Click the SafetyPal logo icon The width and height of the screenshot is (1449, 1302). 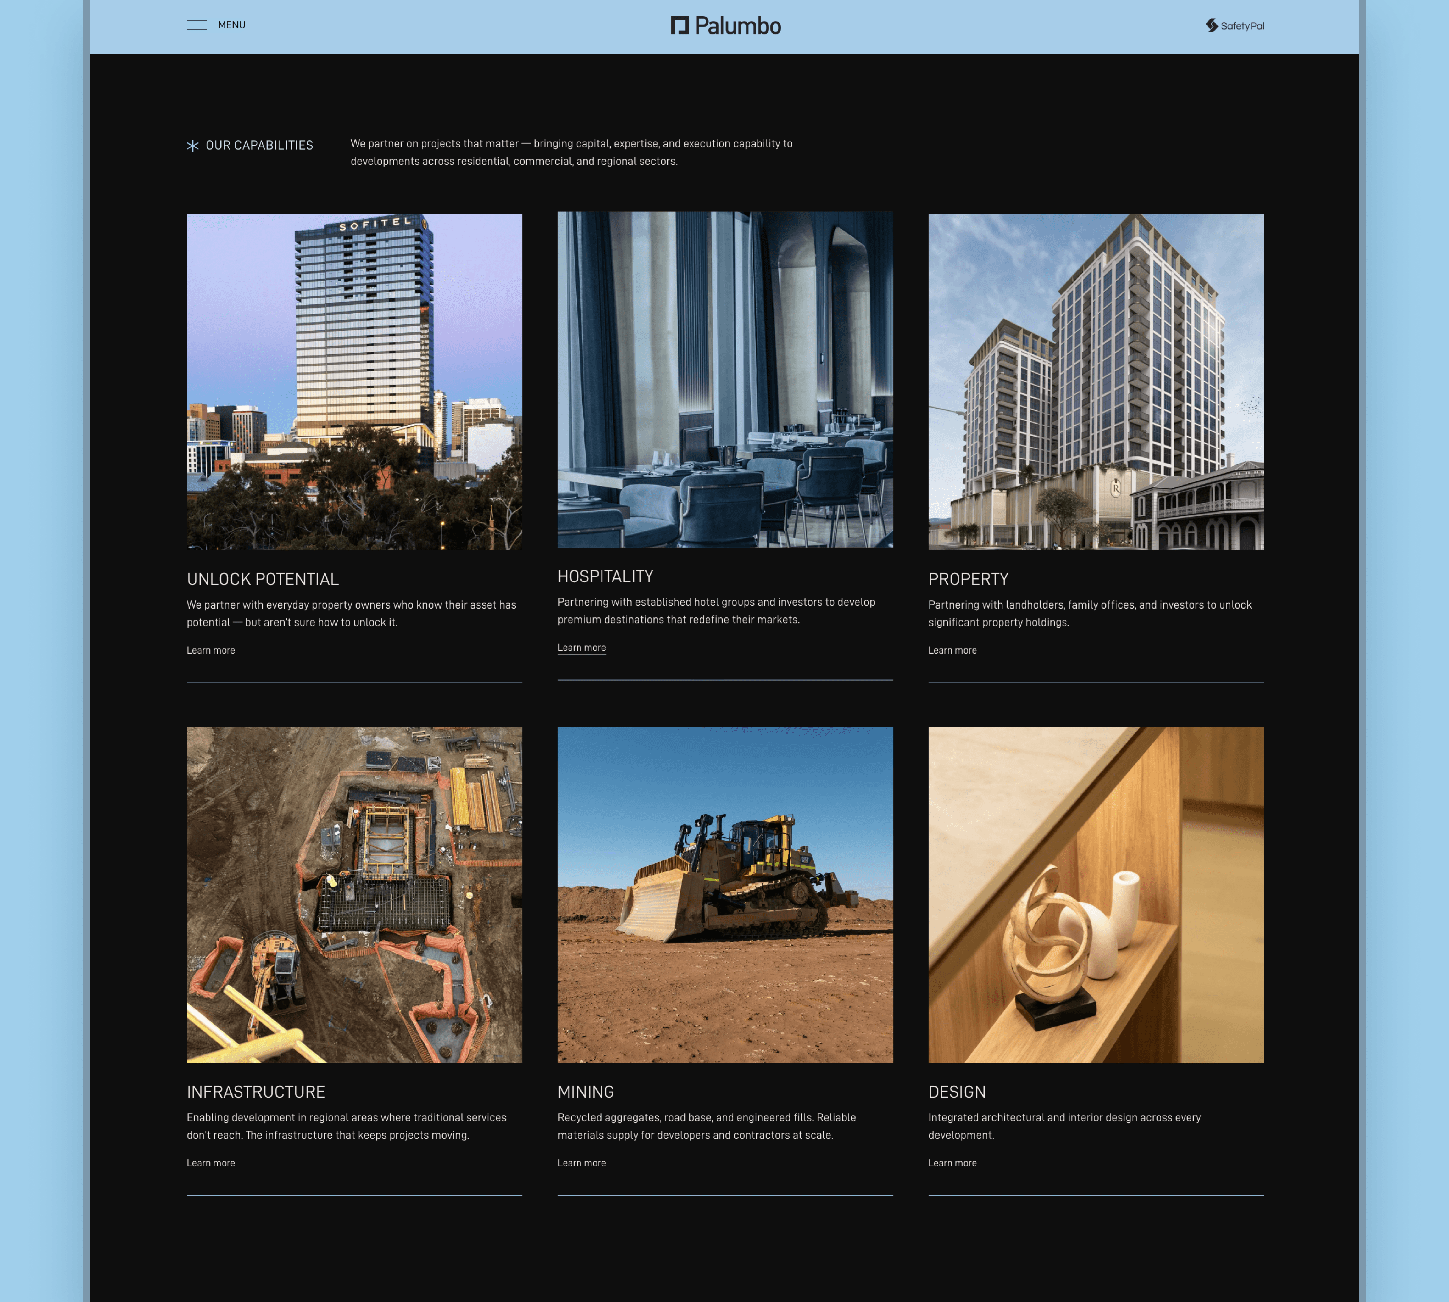(x=1211, y=26)
